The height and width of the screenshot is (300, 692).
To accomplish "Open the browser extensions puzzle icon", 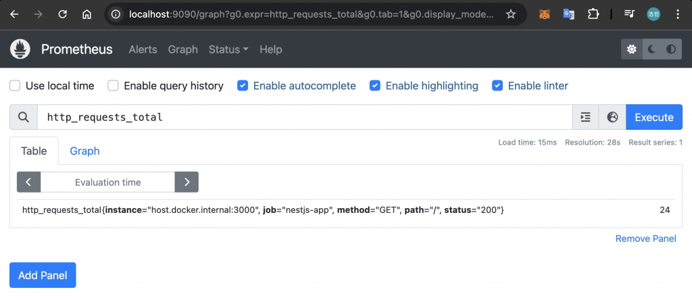I will pyautogui.click(x=593, y=14).
